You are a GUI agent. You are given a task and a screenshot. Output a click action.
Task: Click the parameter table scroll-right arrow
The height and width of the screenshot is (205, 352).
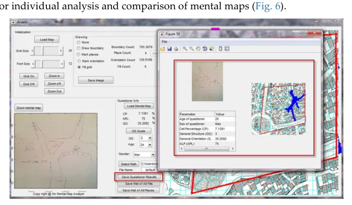tap(233, 149)
